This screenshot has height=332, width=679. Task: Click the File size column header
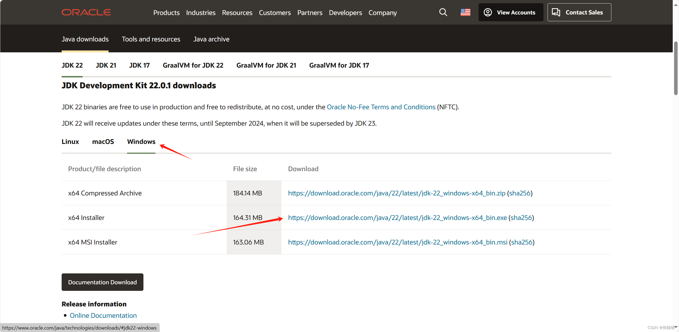coord(245,169)
